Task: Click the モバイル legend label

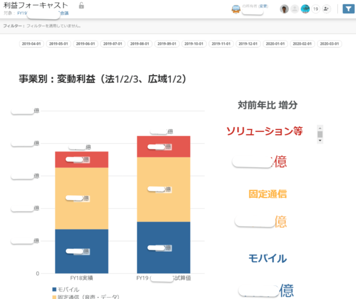Action: pos(69,289)
